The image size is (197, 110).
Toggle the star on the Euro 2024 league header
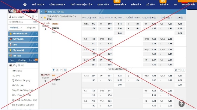45,18
